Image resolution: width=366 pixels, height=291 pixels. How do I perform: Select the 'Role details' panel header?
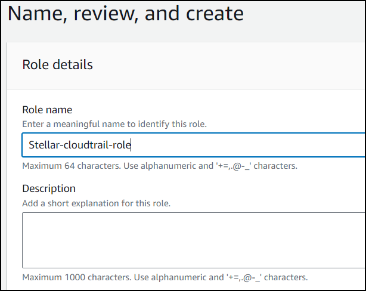pyautogui.click(x=57, y=64)
